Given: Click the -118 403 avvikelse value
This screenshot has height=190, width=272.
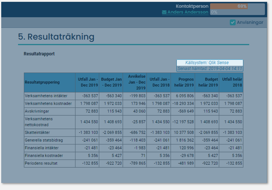Looking at the screenshot, I should pos(138,140).
